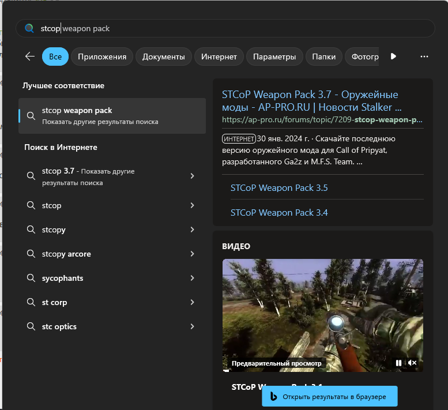Click magnifier icon beside stcop 3.7

tap(31, 176)
